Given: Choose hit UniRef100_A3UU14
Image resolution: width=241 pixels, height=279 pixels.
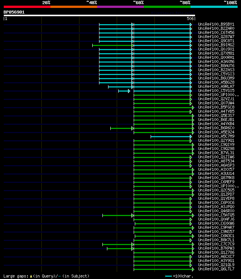Looking at the screenshot, I should click(x=216, y=174).
